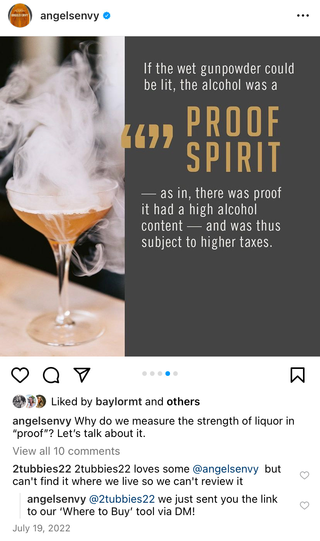Select the first carousel dot indicator
Screen dimensions: 320x541
pos(145,374)
